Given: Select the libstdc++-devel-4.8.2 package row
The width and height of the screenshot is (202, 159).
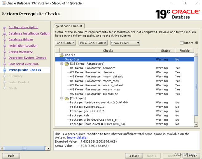Looking at the screenshot, I should [x=125, y=103].
